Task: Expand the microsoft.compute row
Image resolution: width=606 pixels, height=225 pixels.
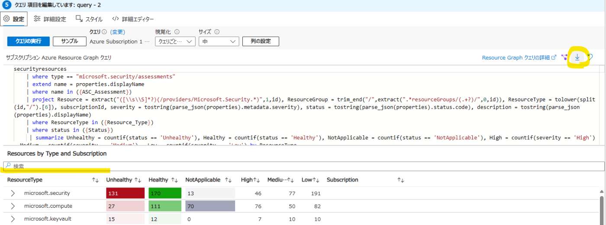Action: [13, 206]
